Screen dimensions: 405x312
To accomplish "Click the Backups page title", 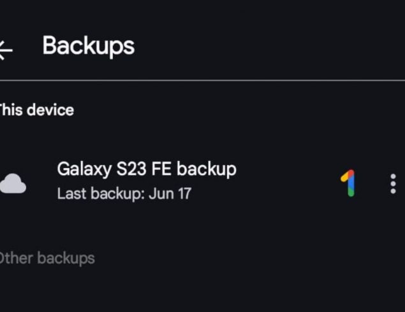I will (x=89, y=46).
